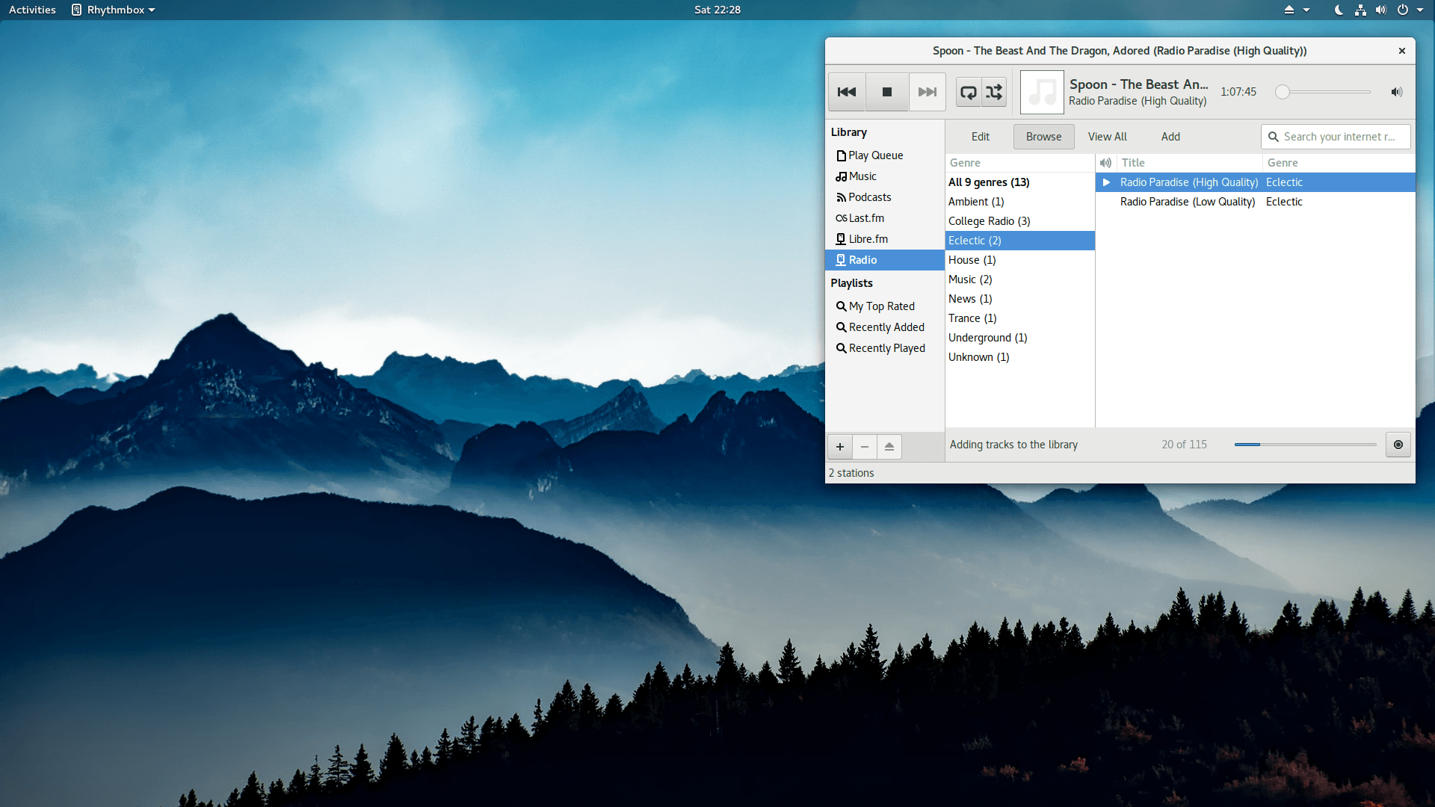1435x807 pixels.
Task: Toggle shuffle mode
Action: [994, 92]
